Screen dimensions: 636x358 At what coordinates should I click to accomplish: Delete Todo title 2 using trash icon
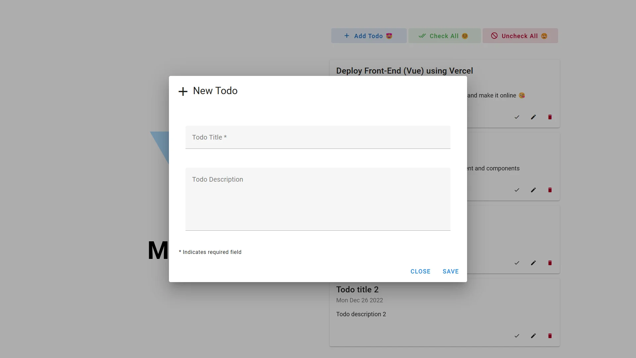coord(550,336)
